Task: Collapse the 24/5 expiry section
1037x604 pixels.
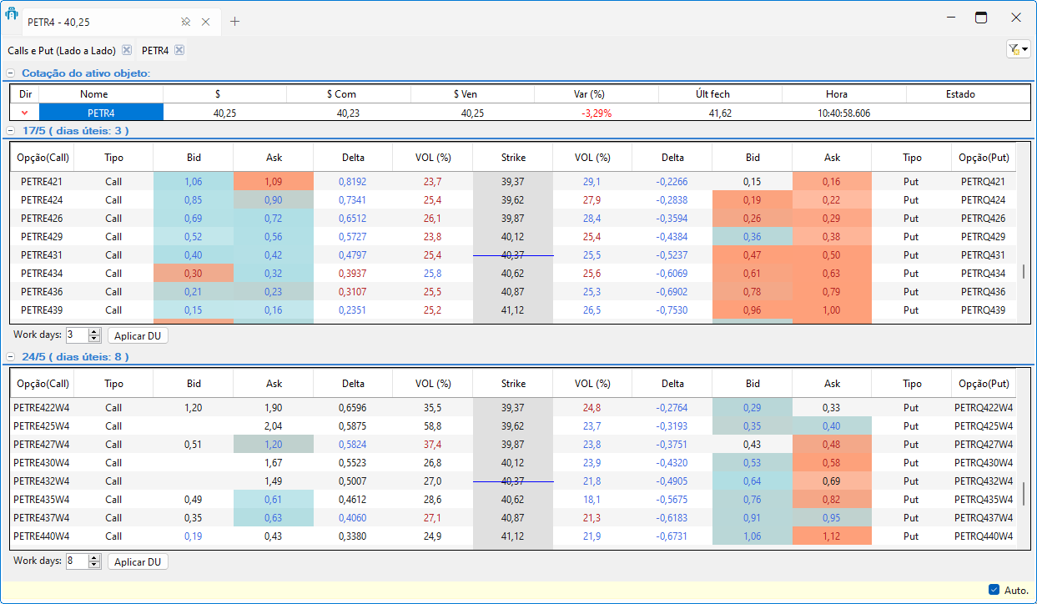Action: coord(11,356)
